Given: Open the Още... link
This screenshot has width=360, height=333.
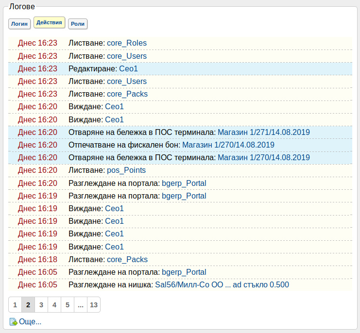Looking at the screenshot, I should (30, 321).
